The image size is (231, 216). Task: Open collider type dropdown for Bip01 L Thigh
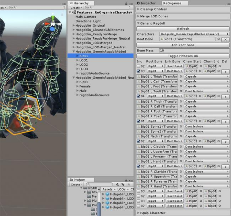point(206,77)
